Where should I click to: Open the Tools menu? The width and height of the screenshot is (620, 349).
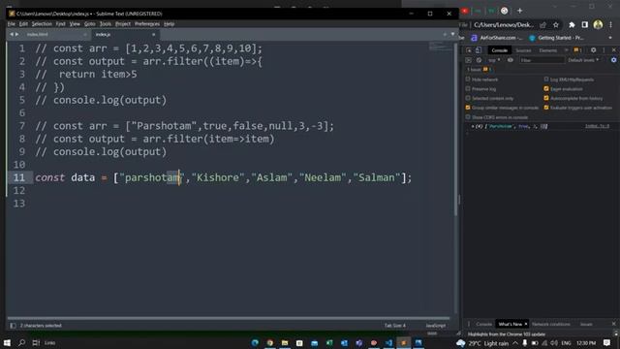tap(106, 24)
